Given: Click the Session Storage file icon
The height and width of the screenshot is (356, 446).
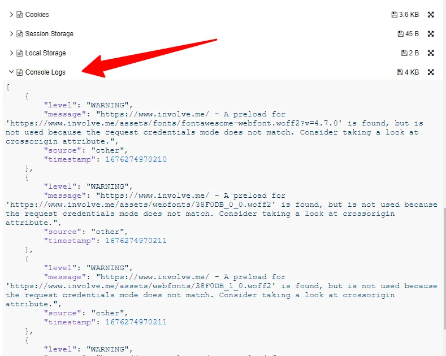Looking at the screenshot, I should [19, 34].
